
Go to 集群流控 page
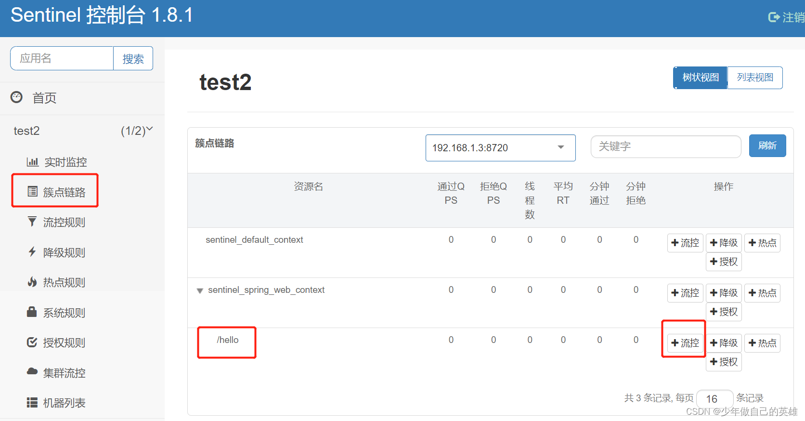(x=64, y=373)
